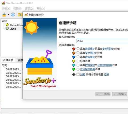Image resolution: width=128 pixels, height=114 pixels.
Task: Click the folder browse toolbar icon
Action: point(20,15)
